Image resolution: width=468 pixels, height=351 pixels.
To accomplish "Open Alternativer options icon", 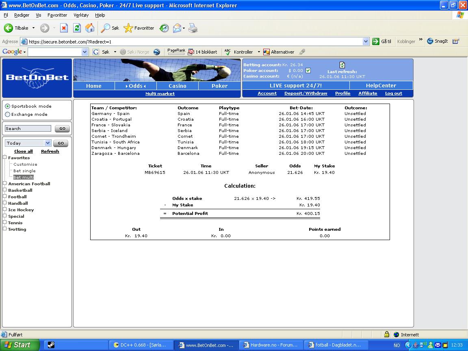I will tap(266, 52).
